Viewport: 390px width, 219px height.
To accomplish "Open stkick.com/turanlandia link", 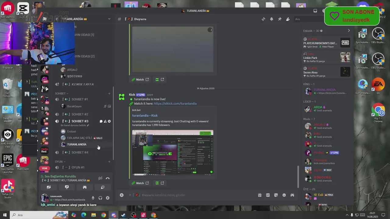I will click(175, 103).
